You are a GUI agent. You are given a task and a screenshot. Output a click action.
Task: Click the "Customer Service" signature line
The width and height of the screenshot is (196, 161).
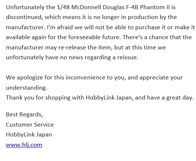(30, 125)
